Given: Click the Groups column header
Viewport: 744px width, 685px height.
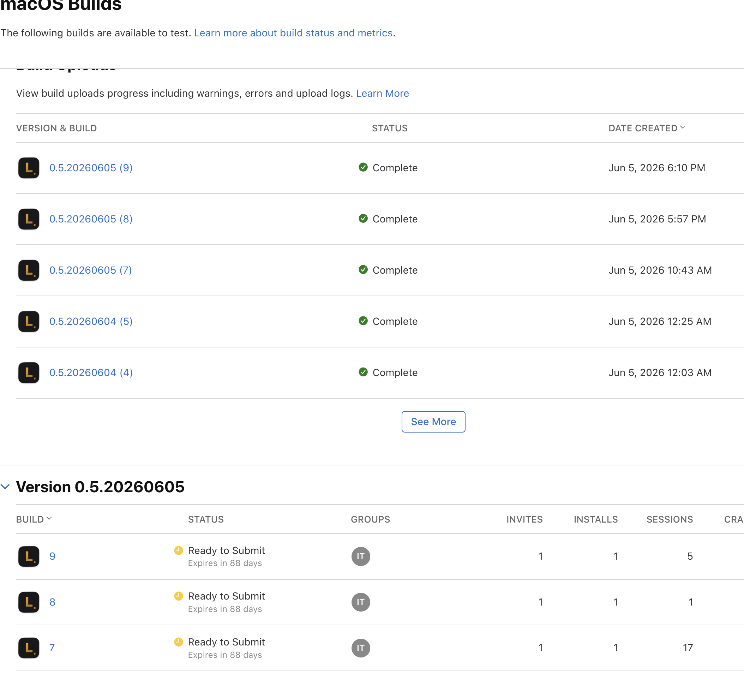Looking at the screenshot, I should click(371, 519).
